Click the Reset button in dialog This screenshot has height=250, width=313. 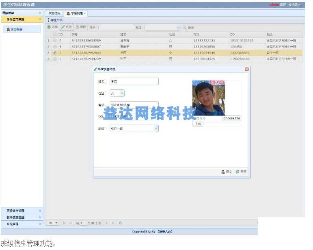[241, 172]
